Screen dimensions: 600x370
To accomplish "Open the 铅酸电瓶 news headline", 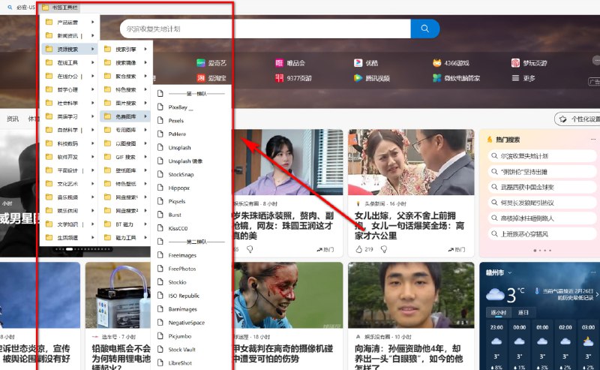I will pyautogui.click(x=121, y=358).
